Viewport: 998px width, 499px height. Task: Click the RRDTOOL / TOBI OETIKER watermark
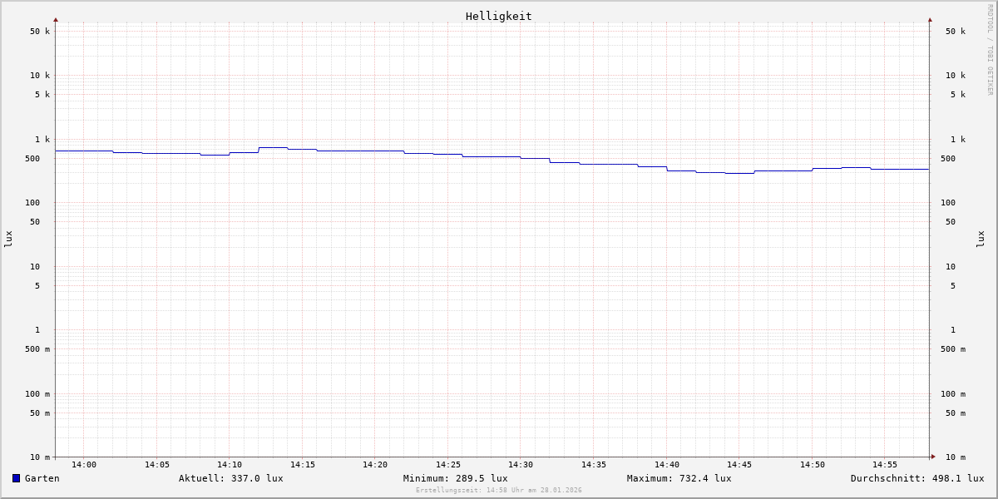pos(990,50)
